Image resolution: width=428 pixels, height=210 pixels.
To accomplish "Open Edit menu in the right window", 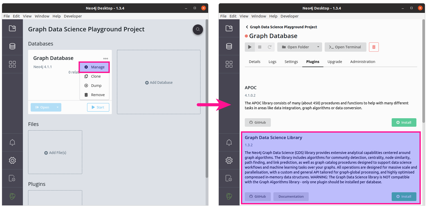I will (233, 16).
